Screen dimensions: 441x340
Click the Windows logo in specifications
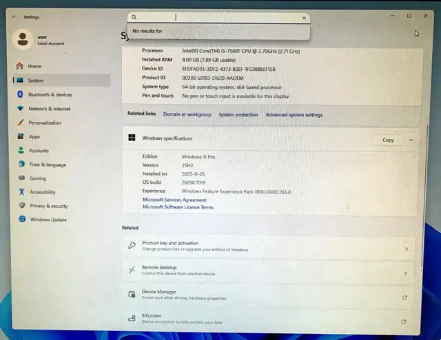132,138
